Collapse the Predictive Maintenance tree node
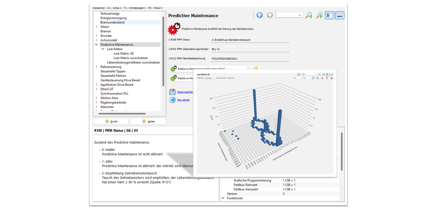436x210 pixels. point(96,45)
